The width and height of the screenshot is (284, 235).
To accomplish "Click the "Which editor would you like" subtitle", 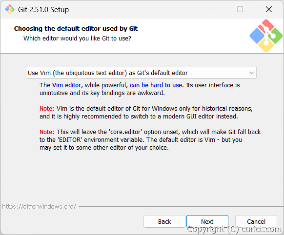I will (x=77, y=39).
